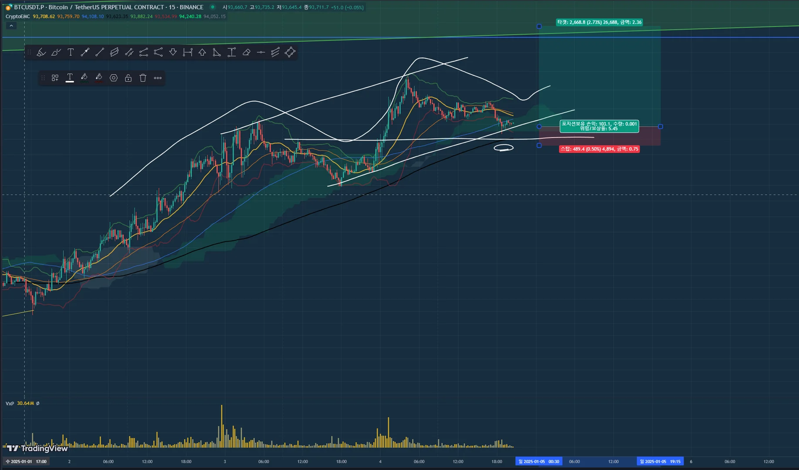
Task: Click the 2025-01-05 19:15 time axis label
Action: (x=660, y=461)
